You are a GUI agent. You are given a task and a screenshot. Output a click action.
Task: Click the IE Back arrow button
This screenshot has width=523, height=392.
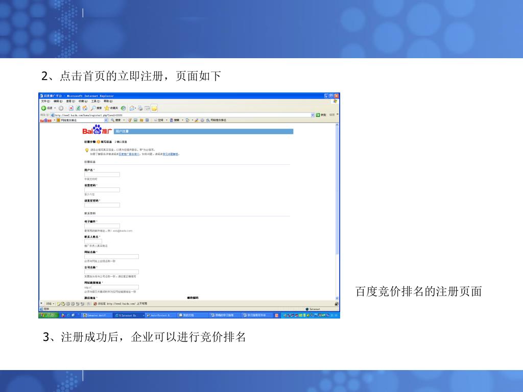click(x=44, y=108)
